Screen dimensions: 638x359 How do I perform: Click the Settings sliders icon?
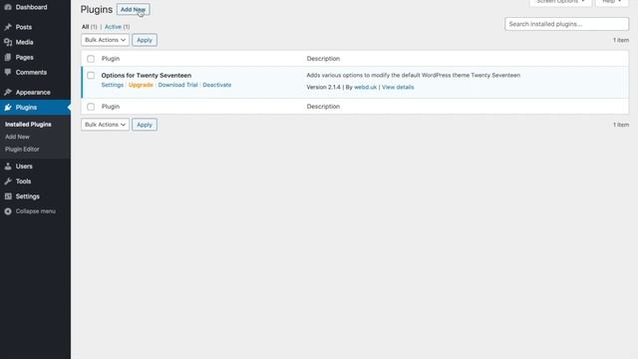point(8,196)
